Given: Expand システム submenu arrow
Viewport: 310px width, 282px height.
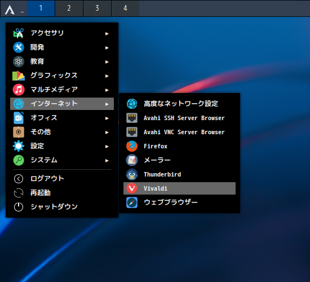Looking at the screenshot, I should (107, 161).
